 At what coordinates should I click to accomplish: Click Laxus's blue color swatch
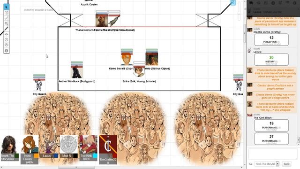tap(56, 155)
